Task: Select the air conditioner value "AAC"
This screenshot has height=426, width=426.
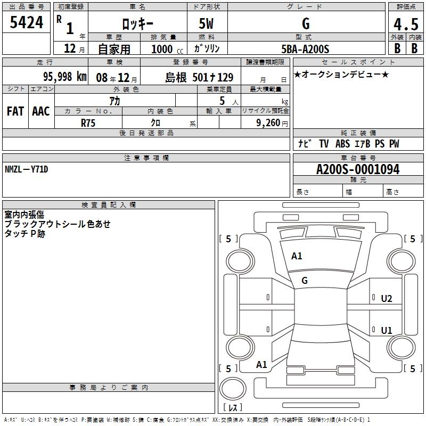Action: pyautogui.click(x=41, y=111)
